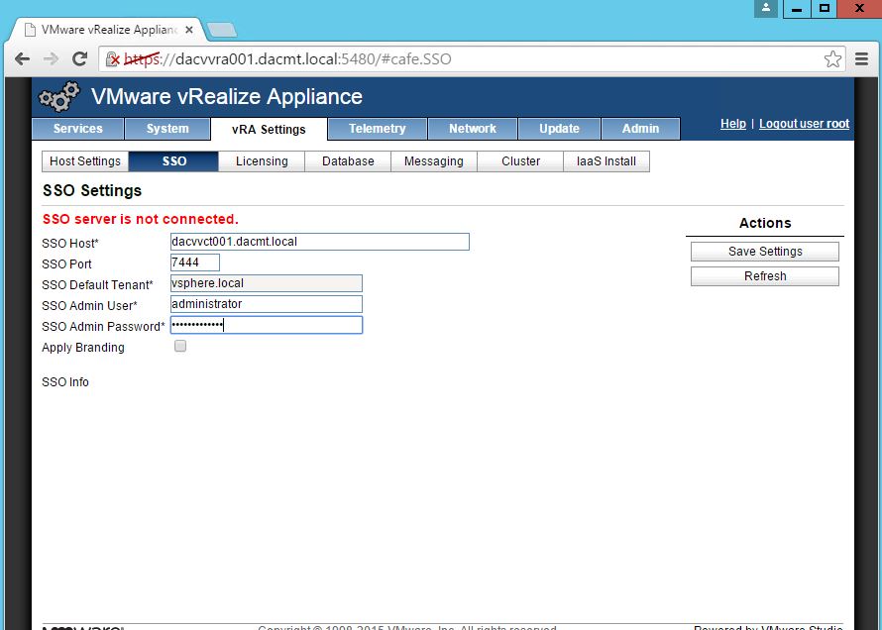
Task: Reload the page with the refresh icon
Action: (x=80, y=58)
